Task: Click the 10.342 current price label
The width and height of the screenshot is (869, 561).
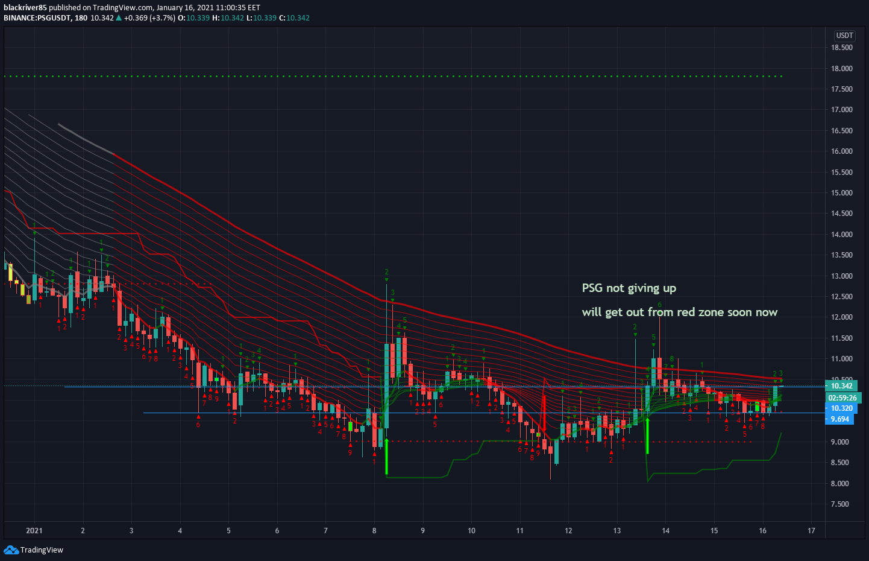Action: 841,386
